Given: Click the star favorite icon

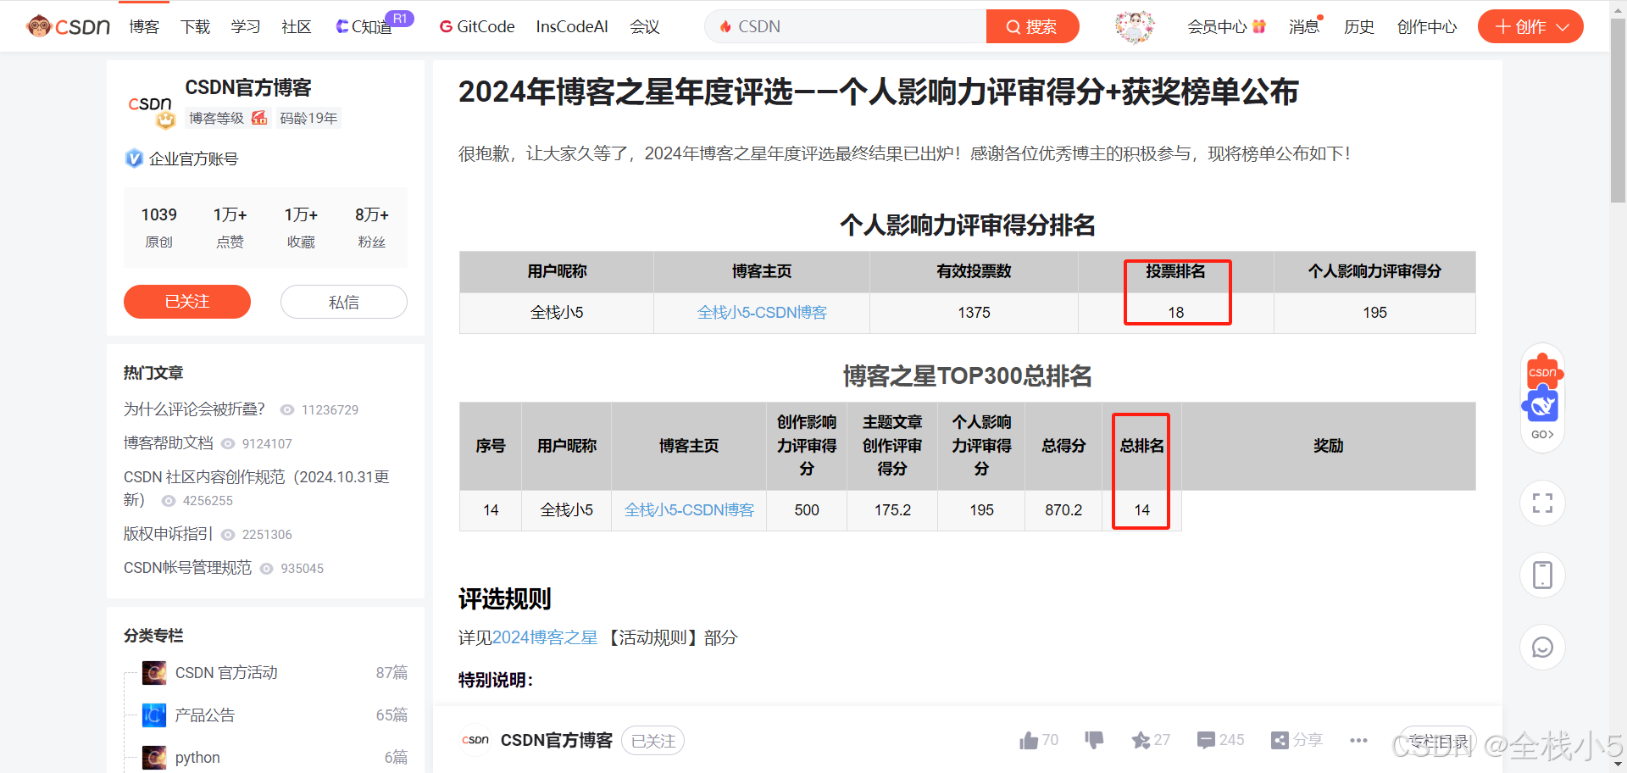Looking at the screenshot, I should click(1141, 740).
